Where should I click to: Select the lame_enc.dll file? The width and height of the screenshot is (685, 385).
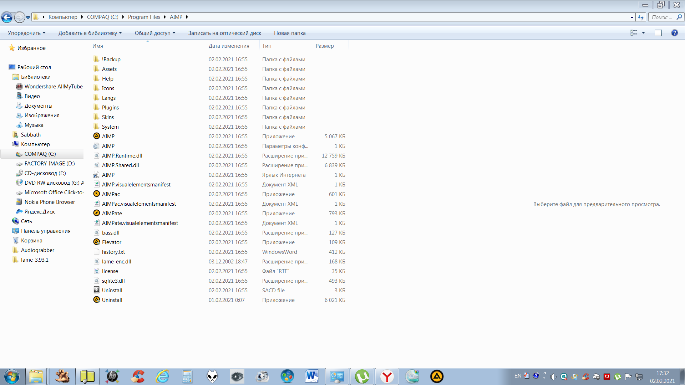(116, 261)
